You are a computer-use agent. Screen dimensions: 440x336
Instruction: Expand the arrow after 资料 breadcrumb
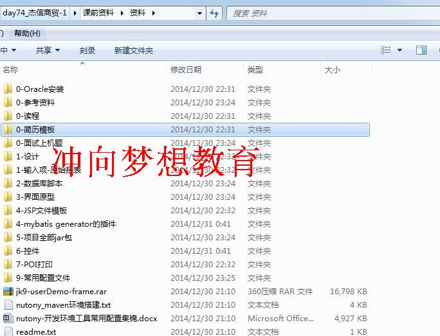154,13
